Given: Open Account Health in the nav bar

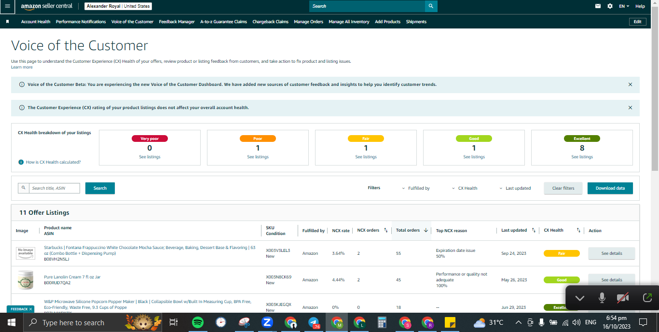Looking at the screenshot, I should coord(36,22).
